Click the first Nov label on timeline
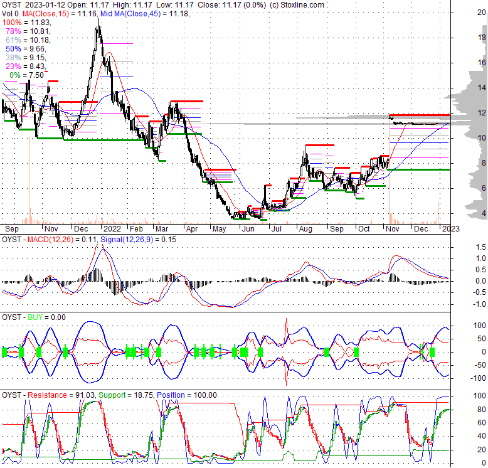This screenshot has height=468, width=488. [51, 229]
